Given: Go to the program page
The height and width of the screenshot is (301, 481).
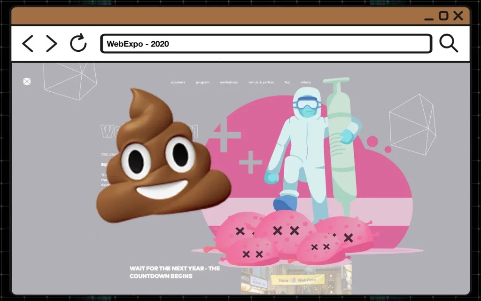Looking at the screenshot, I should coord(202,82).
